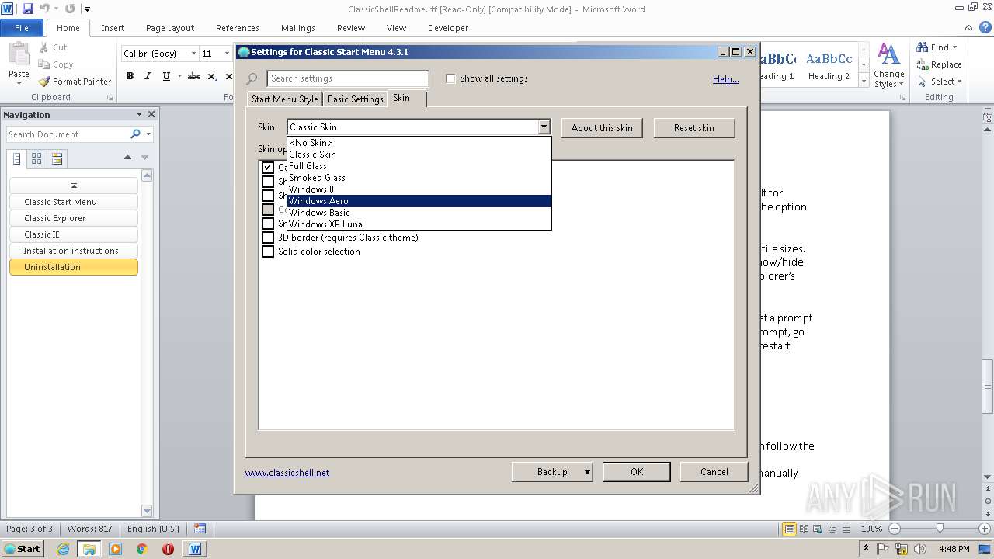
Task: Open the Developer ribbon tab
Action: (x=448, y=28)
